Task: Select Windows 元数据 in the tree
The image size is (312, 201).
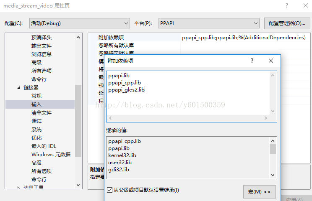Action: (x=51, y=155)
